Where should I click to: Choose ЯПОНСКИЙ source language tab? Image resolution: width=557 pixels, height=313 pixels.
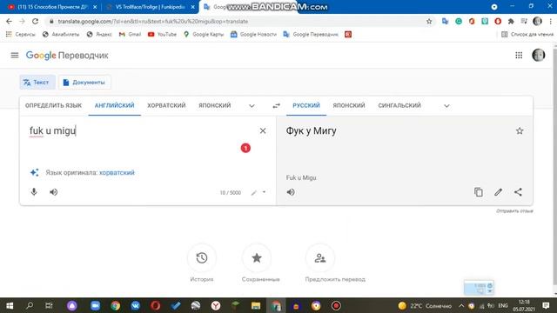(x=215, y=105)
